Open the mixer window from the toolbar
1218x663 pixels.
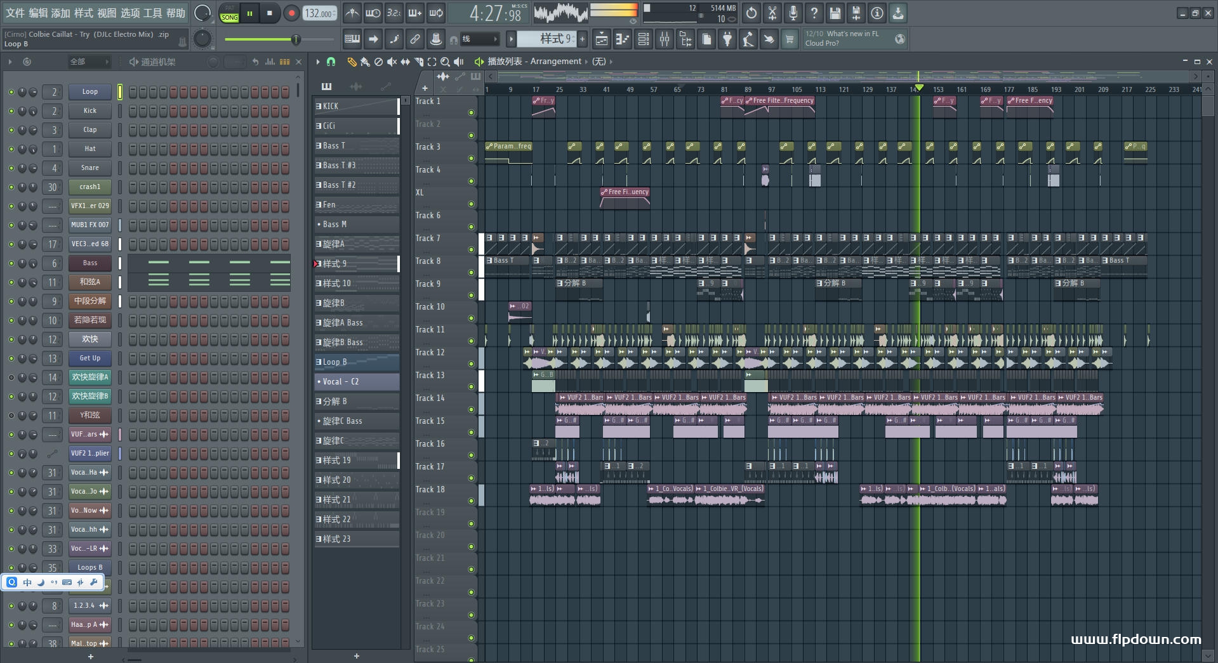(x=665, y=39)
